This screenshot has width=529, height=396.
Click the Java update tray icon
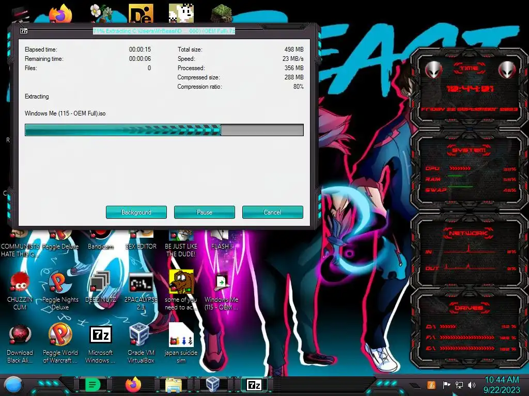431,385
